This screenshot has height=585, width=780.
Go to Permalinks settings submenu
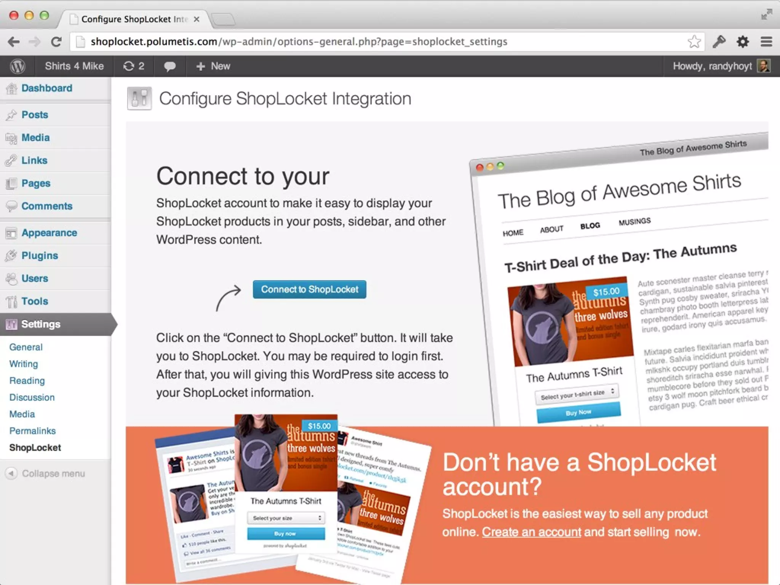coord(32,431)
